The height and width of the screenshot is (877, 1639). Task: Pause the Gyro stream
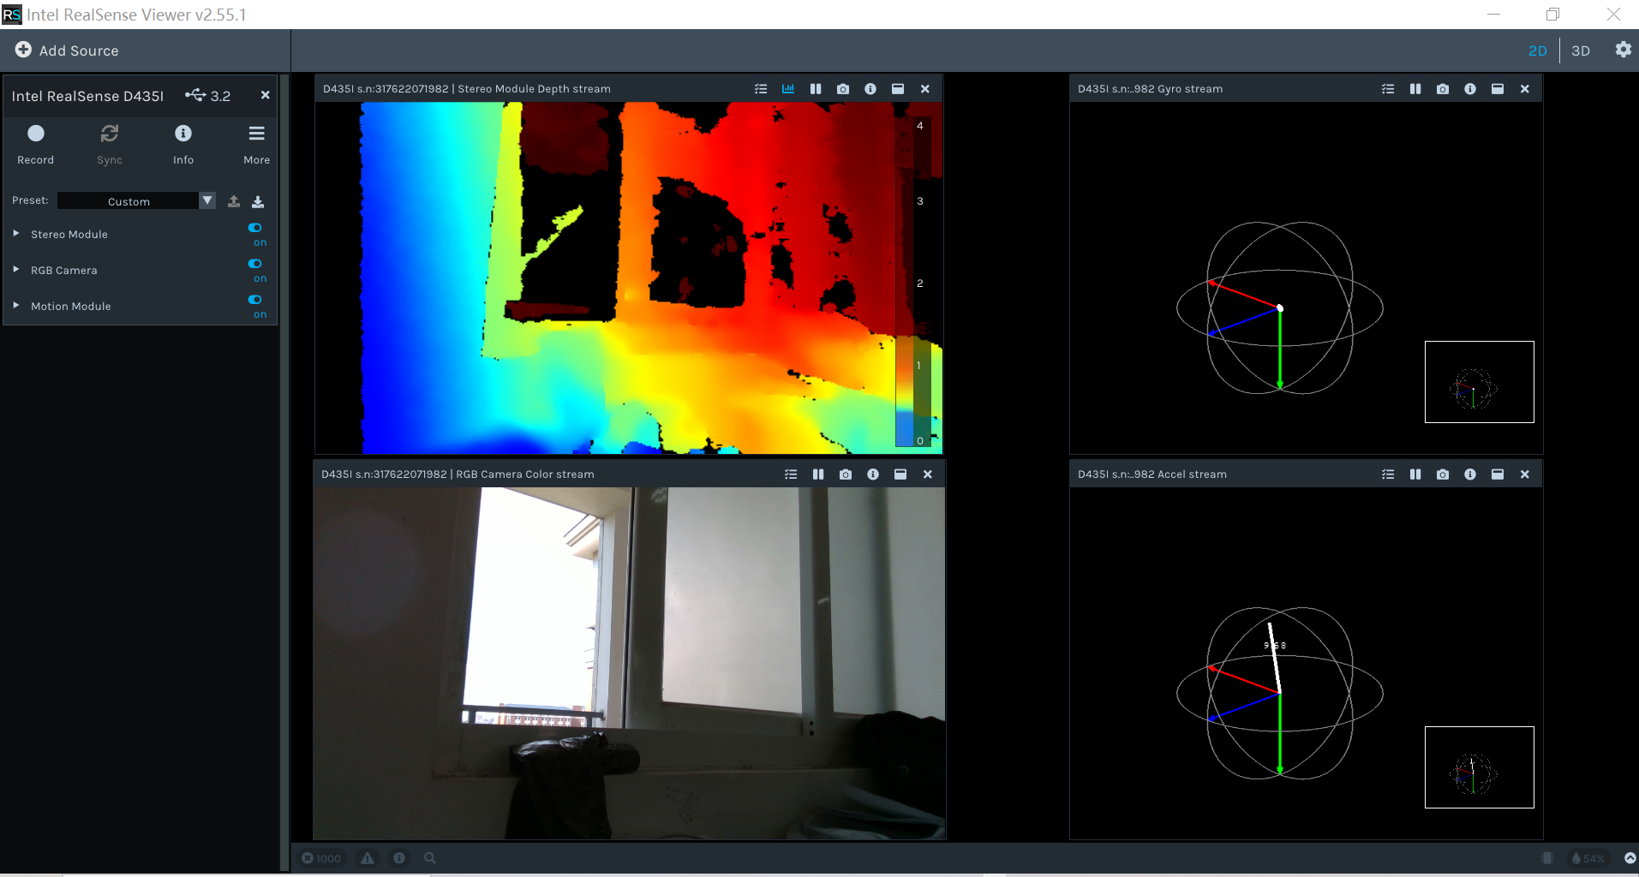(x=1415, y=89)
